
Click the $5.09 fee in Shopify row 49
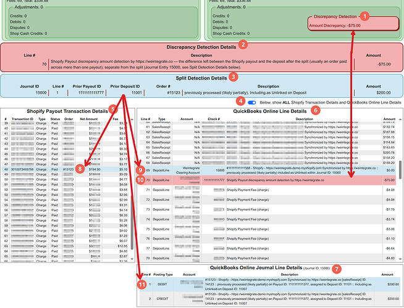point(123,174)
